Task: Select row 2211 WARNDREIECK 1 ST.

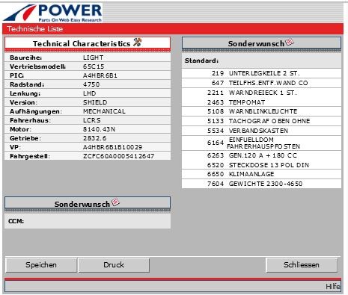Action: tap(261, 93)
